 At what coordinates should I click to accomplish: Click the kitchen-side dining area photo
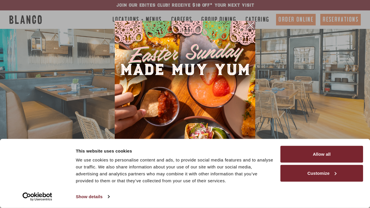coord(312,84)
